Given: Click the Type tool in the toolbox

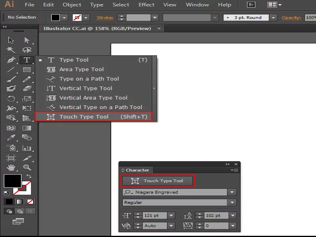Looking at the screenshot, I should [x=27, y=60].
